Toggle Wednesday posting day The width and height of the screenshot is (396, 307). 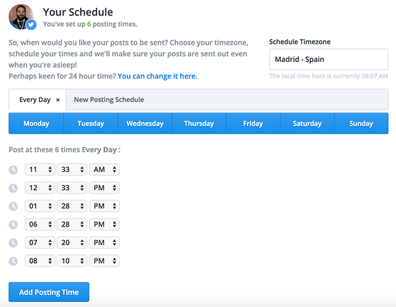click(145, 123)
